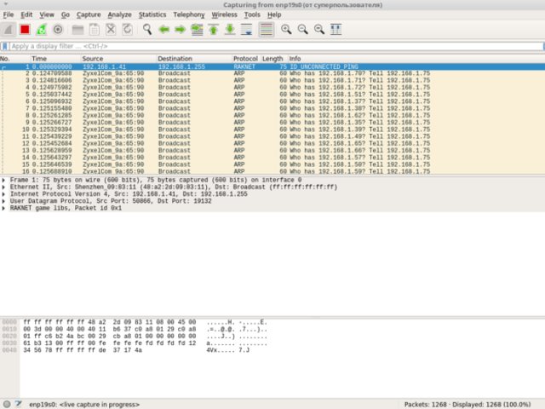Expand Internet Protocol Version 4 row
This screenshot has height=409, width=545.
click(3, 194)
